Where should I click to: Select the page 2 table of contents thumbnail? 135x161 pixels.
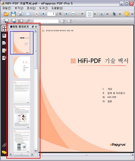pos(22,67)
